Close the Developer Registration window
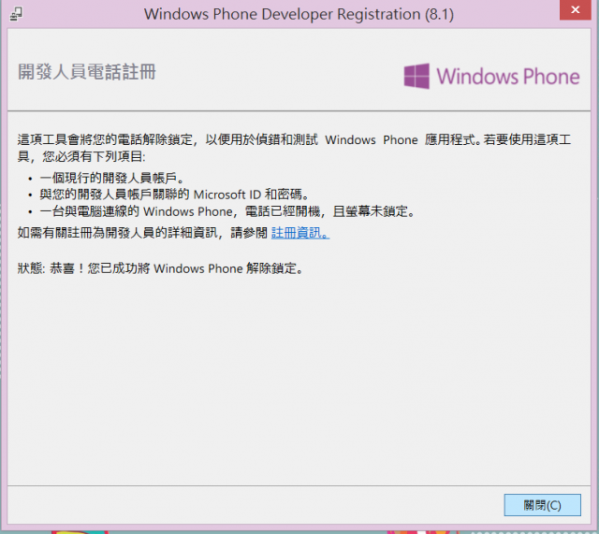 pyautogui.click(x=576, y=10)
